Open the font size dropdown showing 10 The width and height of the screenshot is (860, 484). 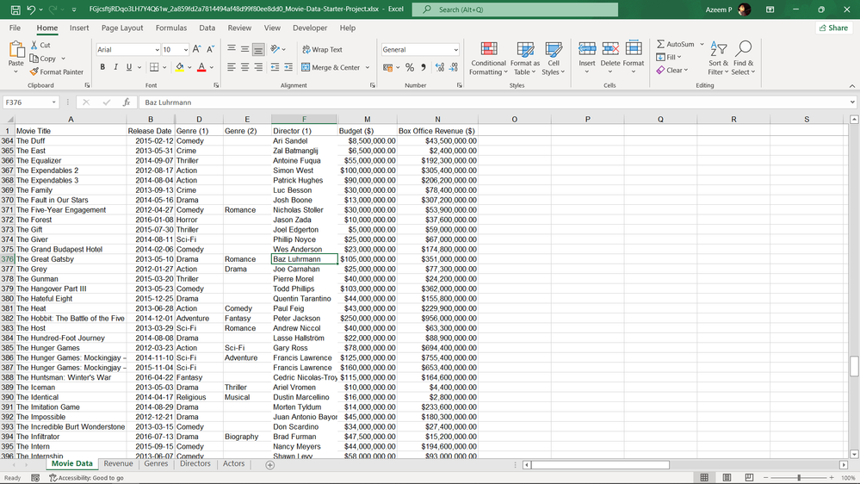tap(186, 50)
